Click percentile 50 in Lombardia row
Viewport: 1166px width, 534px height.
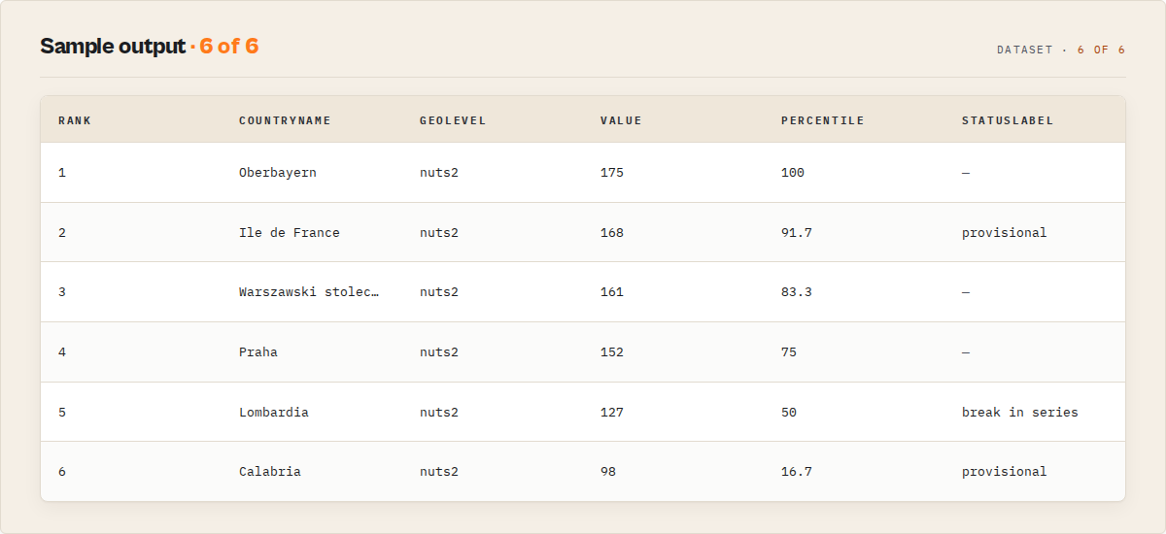pos(789,413)
